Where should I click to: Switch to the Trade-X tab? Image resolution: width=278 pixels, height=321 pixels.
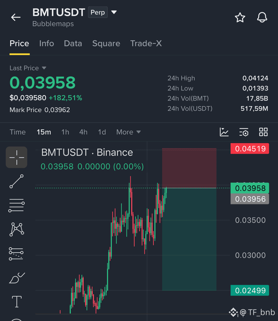pyautogui.click(x=146, y=43)
